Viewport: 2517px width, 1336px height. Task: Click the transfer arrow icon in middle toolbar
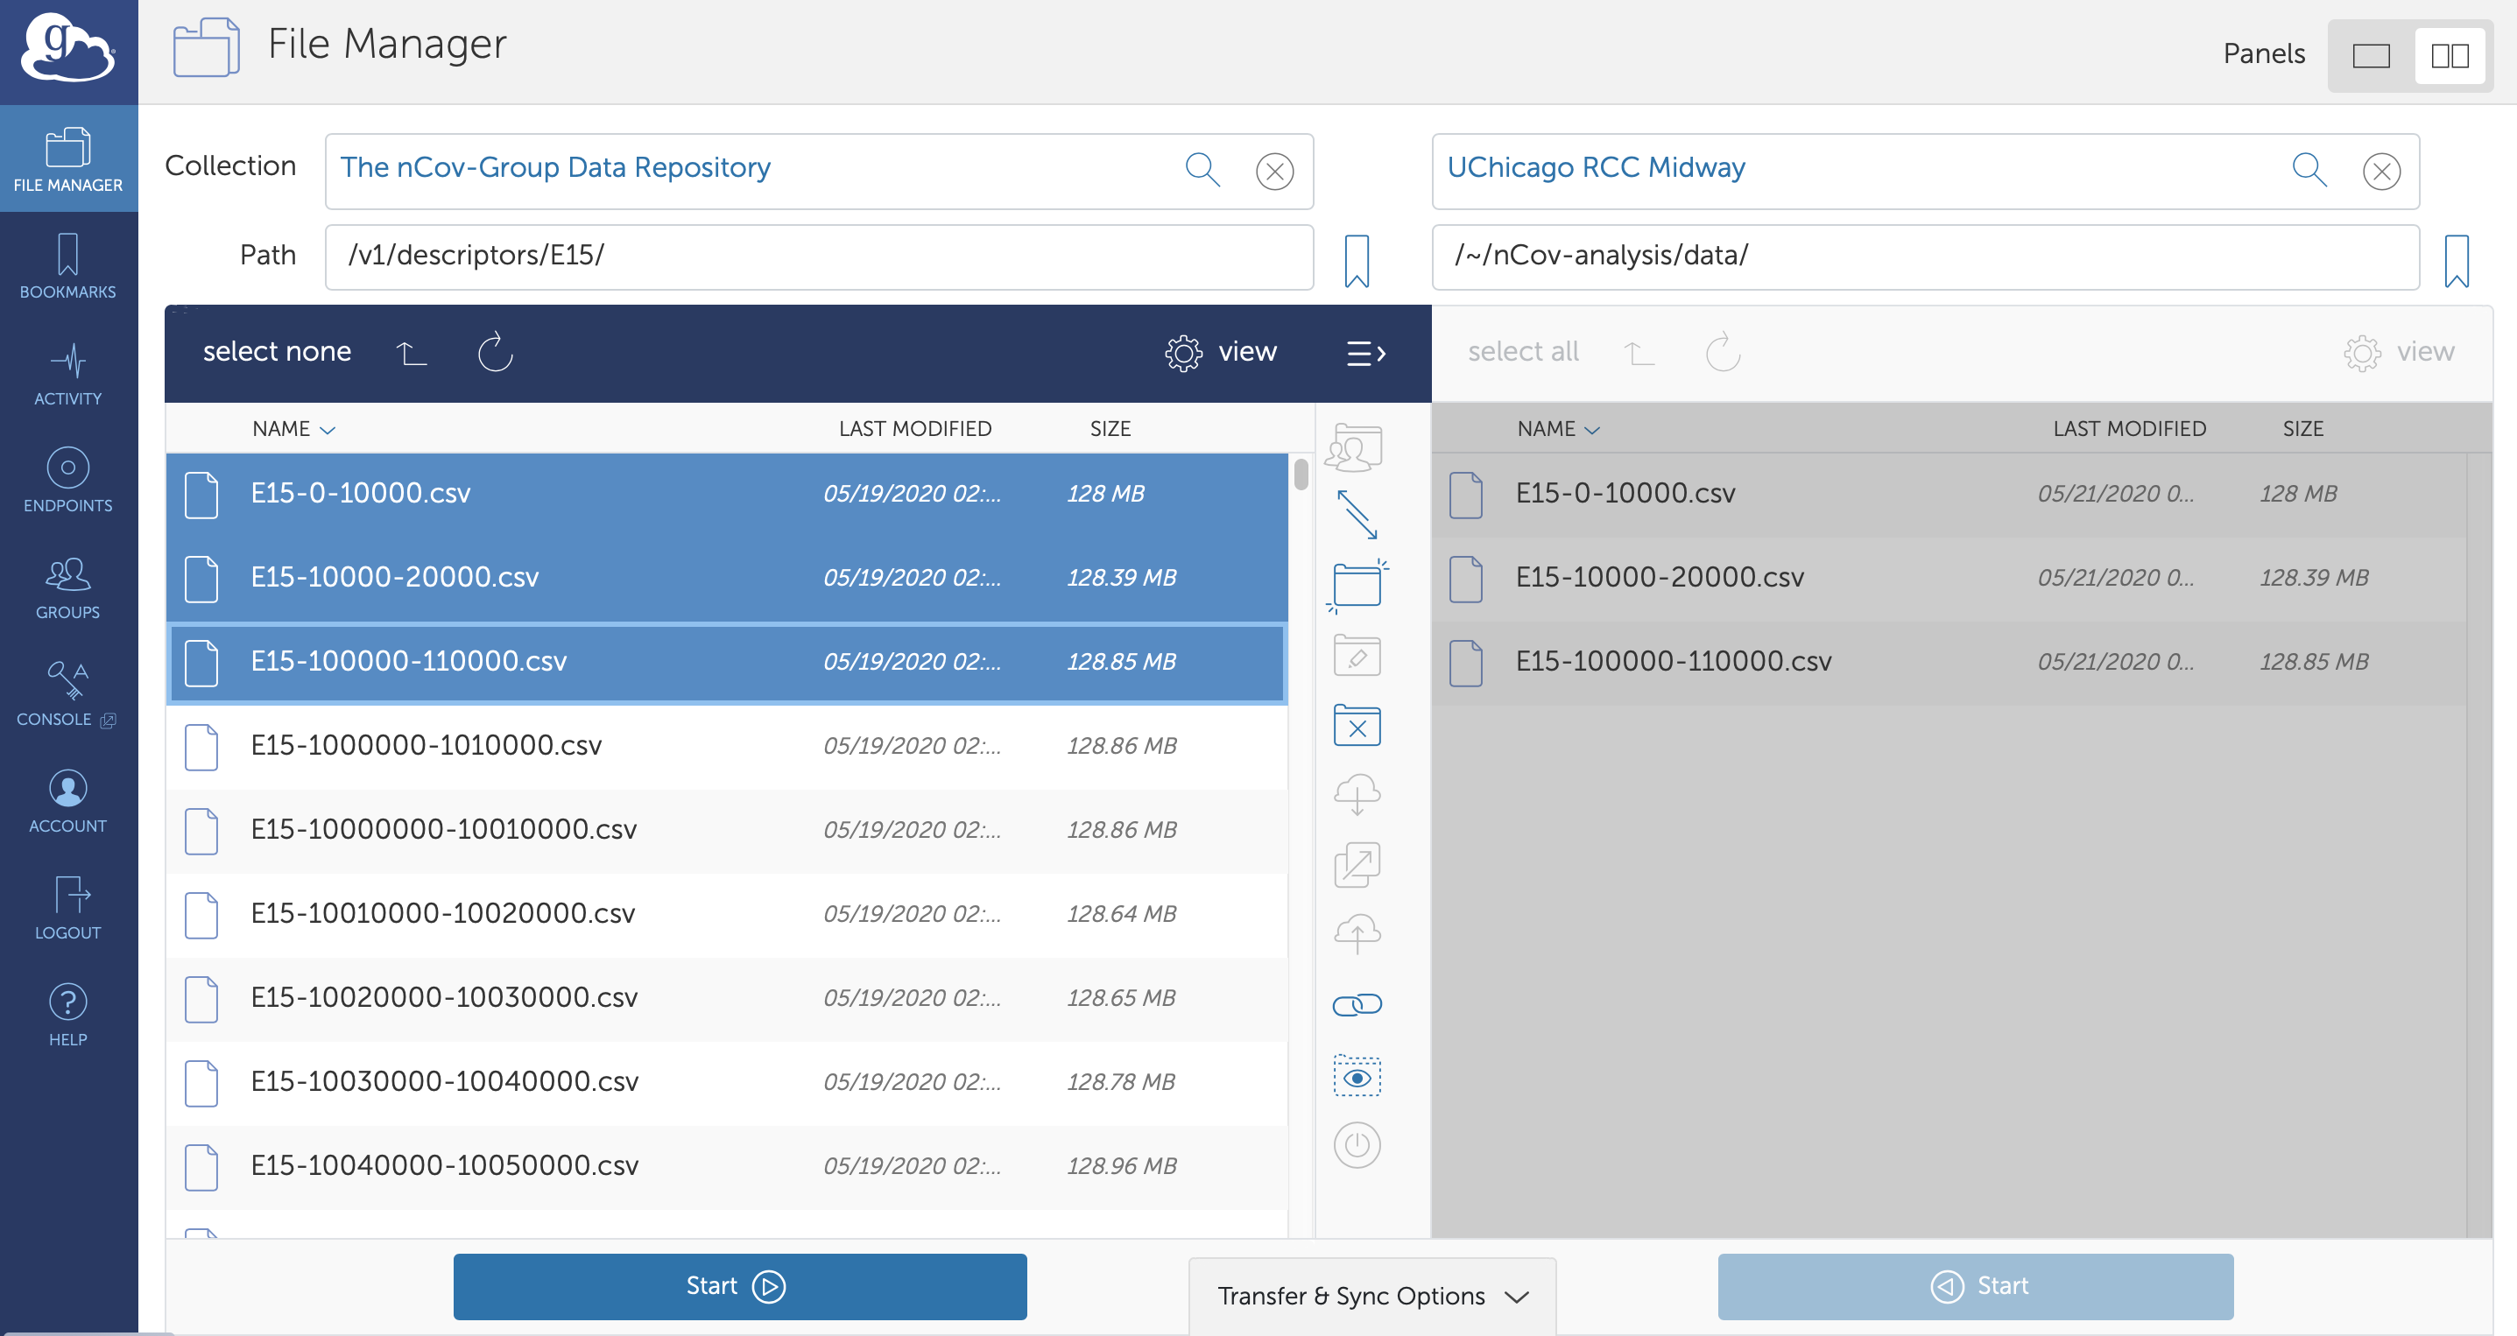[1357, 515]
